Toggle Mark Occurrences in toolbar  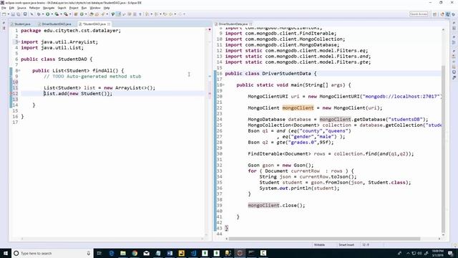[x=118, y=14]
